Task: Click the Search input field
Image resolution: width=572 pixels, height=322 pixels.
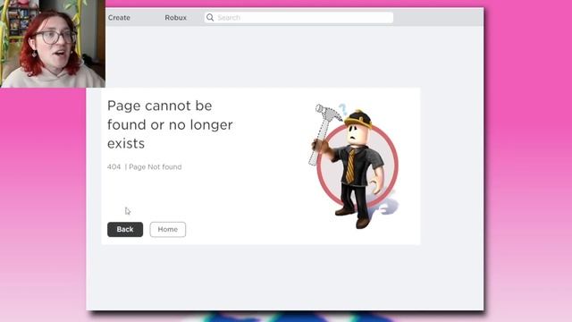Action: click(299, 18)
